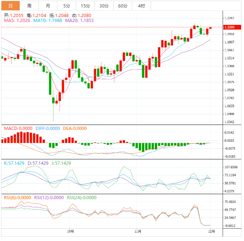Click the 0.0142 MACD axis label

[x=229, y=133]
